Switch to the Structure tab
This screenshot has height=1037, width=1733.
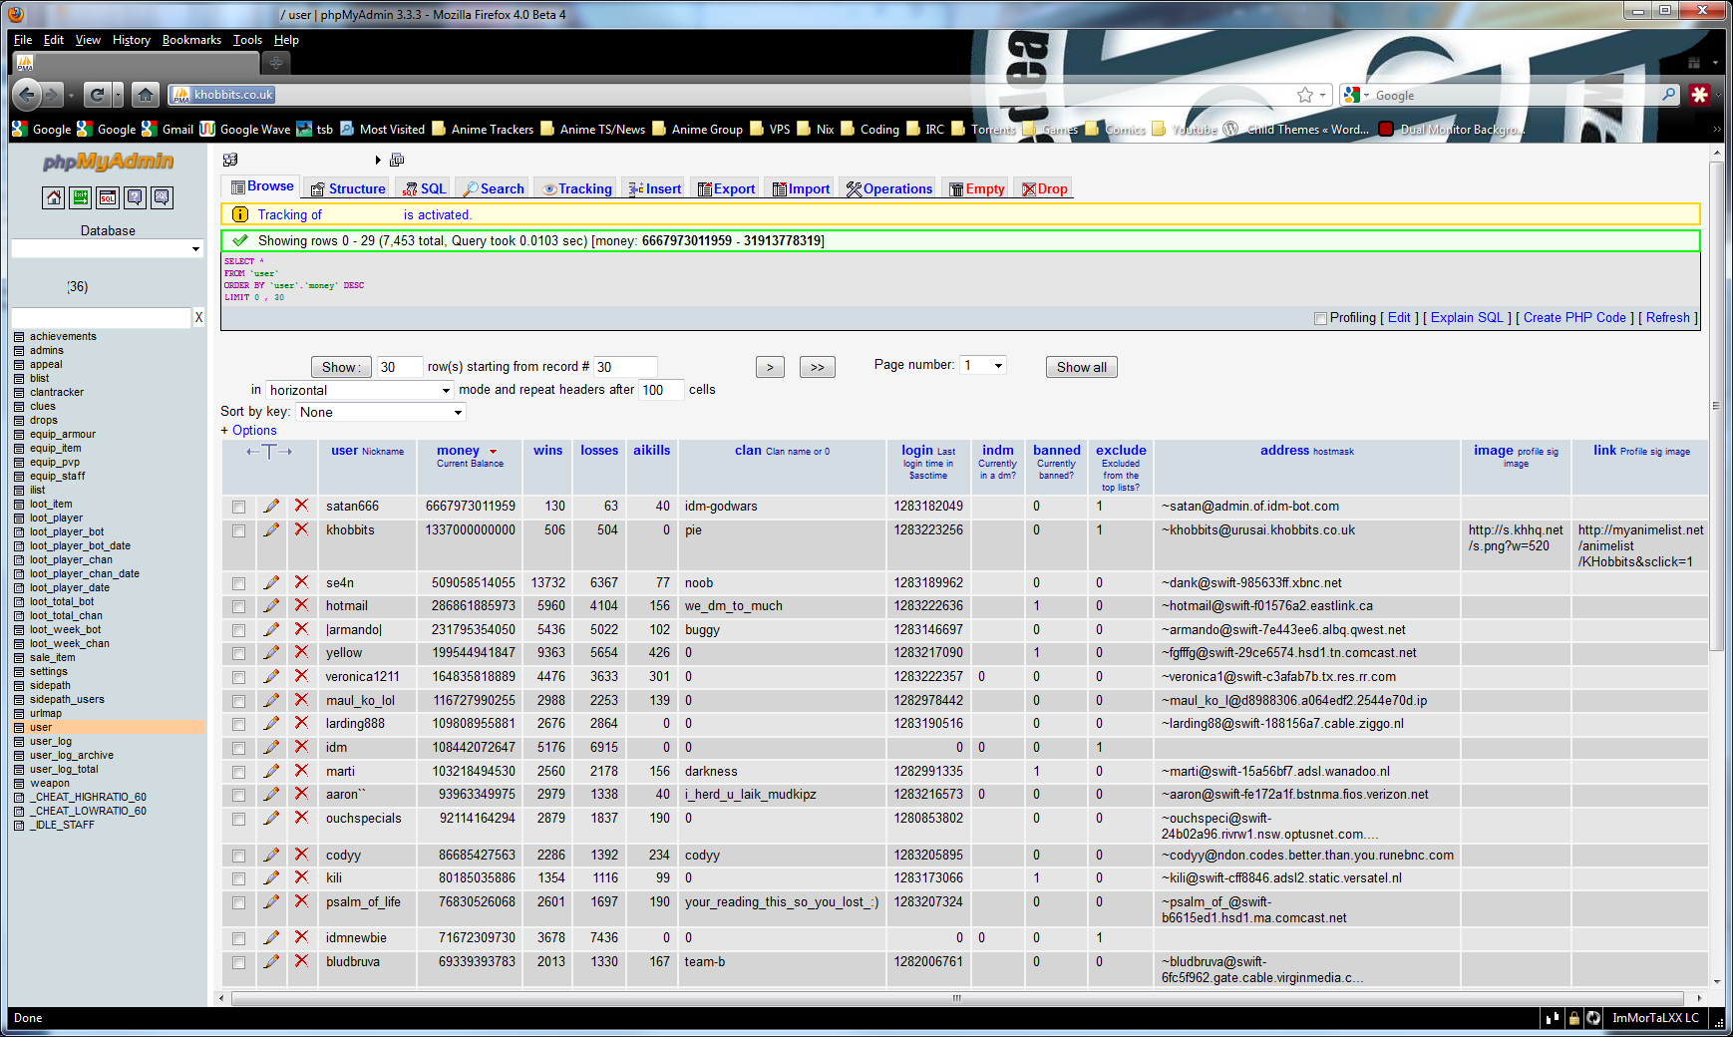click(347, 188)
